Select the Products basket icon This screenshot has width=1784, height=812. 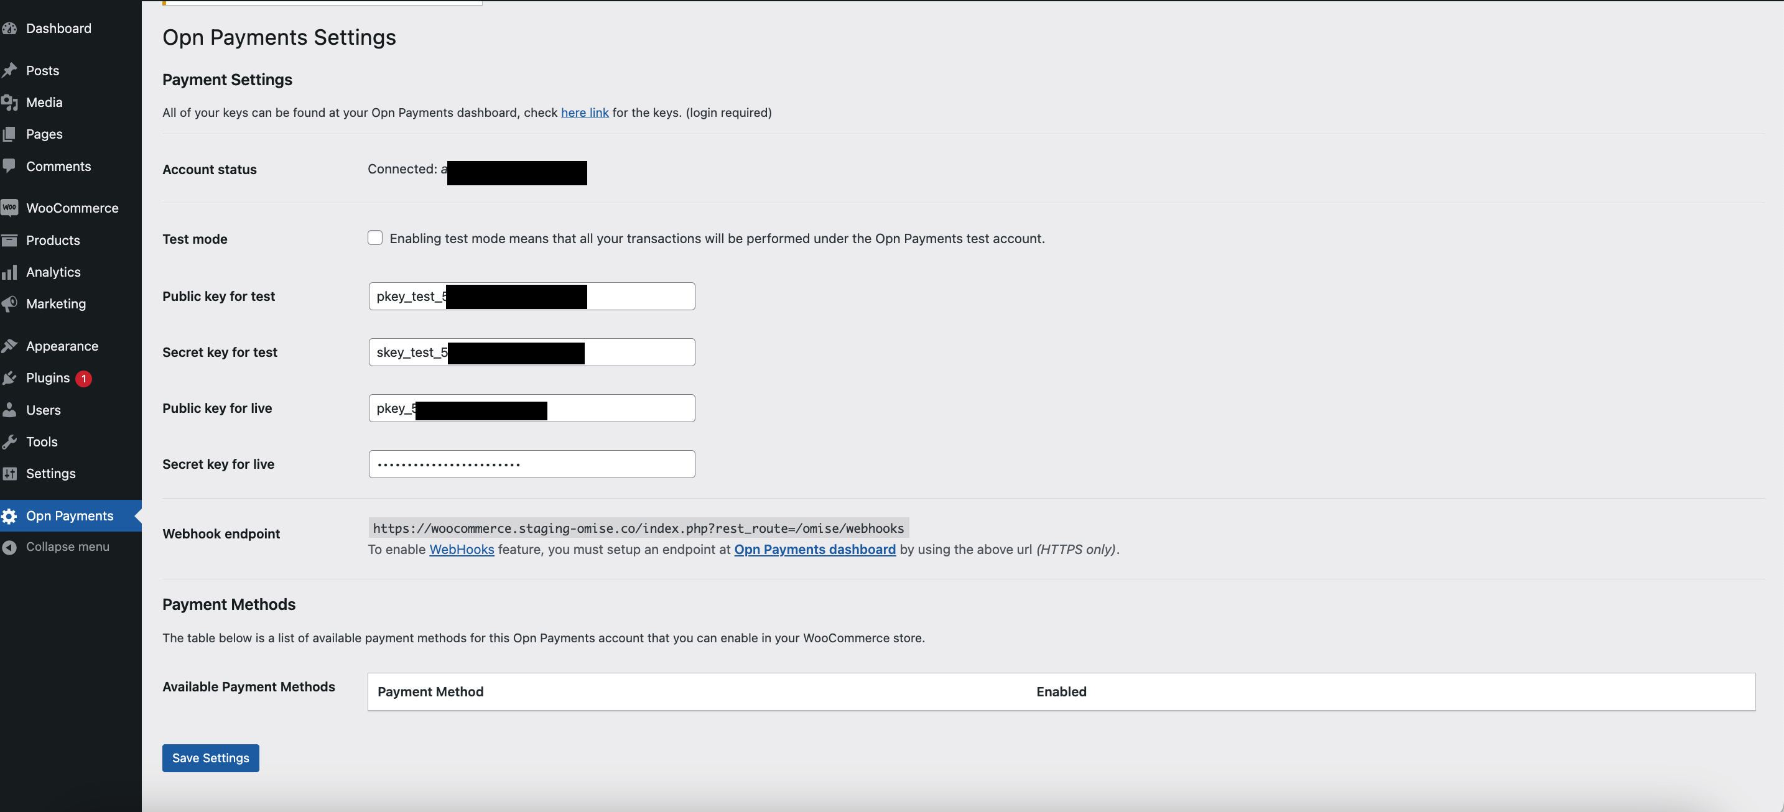point(10,239)
